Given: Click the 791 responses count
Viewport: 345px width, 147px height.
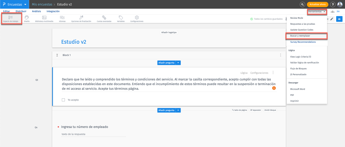Looking at the screenshot, I should 338,12.
